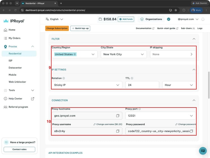Open the English language dropdown
This screenshot has height=158, width=210.
pos(54,19)
